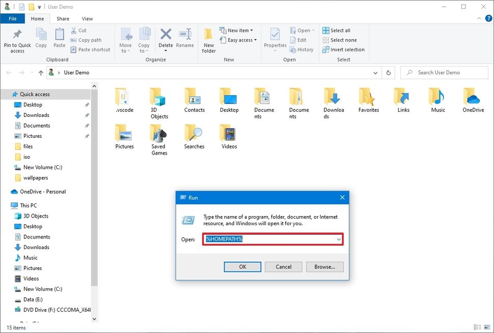The width and height of the screenshot is (494, 333).
Task: Click the History icon in the Open group
Action: 301,49
